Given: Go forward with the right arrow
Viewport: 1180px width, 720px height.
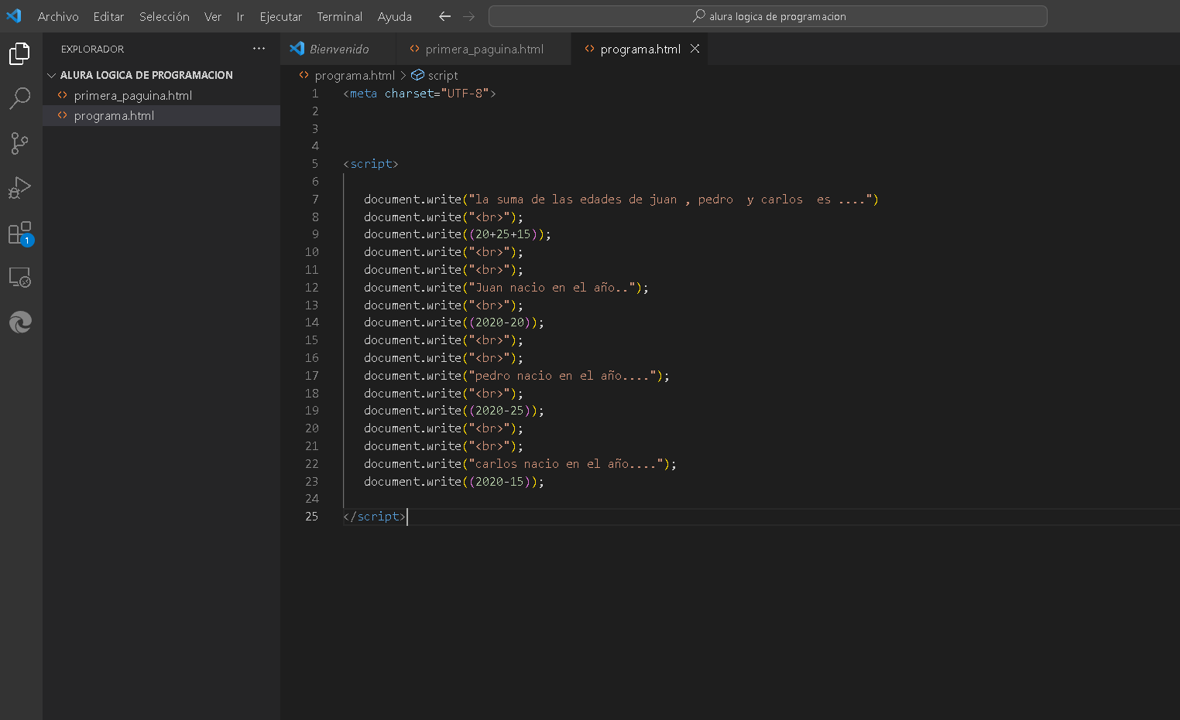Looking at the screenshot, I should [468, 16].
